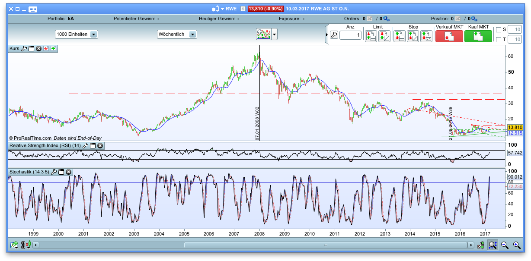Enable the T checkbox
The height and width of the screenshot is (261, 531).
tap(498, 40)
